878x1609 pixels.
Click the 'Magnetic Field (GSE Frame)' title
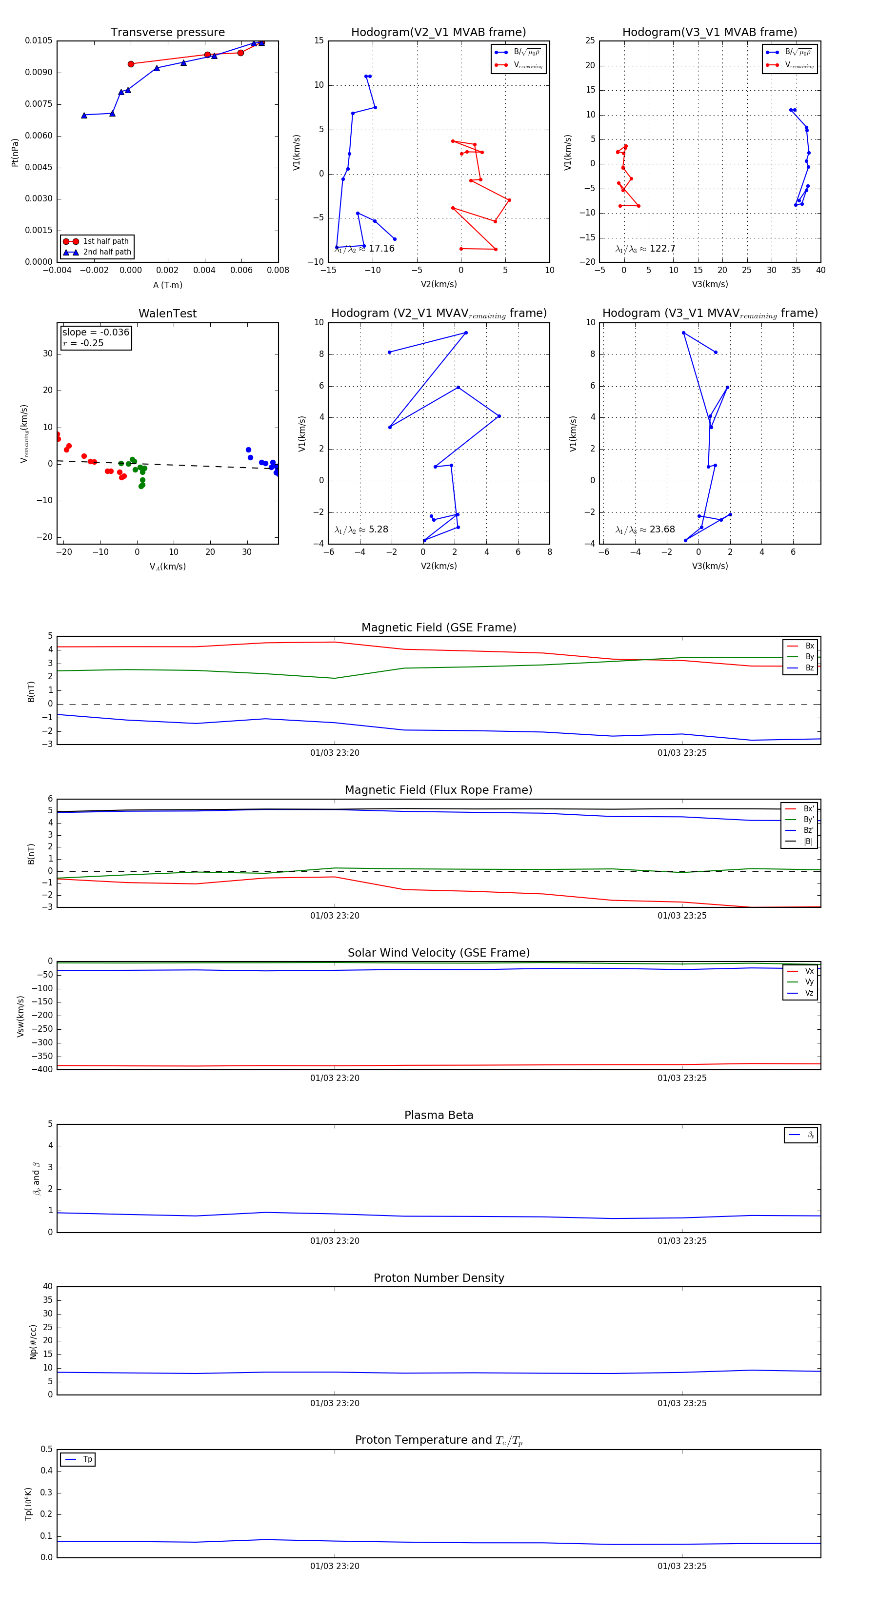(x=439, y=628)
